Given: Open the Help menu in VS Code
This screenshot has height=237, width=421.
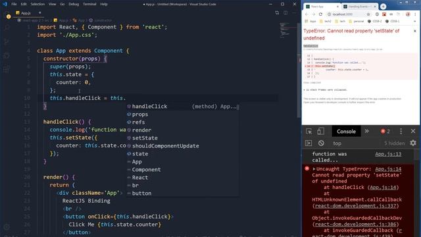Looking at the screenshot, I should click(x=104, y=4).
